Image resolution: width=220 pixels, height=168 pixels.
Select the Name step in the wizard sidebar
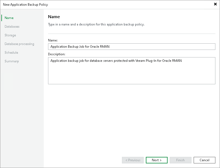pyautogui.click(x=9, y=18)
